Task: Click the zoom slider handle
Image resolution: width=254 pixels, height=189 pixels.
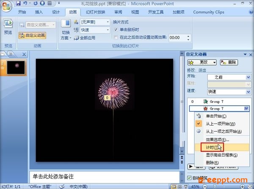Action: click(215, 186)
